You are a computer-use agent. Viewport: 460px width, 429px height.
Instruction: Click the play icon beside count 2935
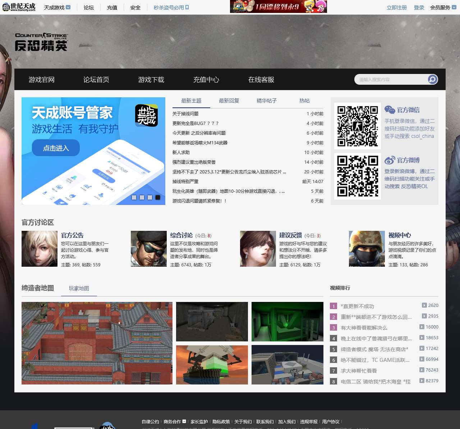point(424,316)
